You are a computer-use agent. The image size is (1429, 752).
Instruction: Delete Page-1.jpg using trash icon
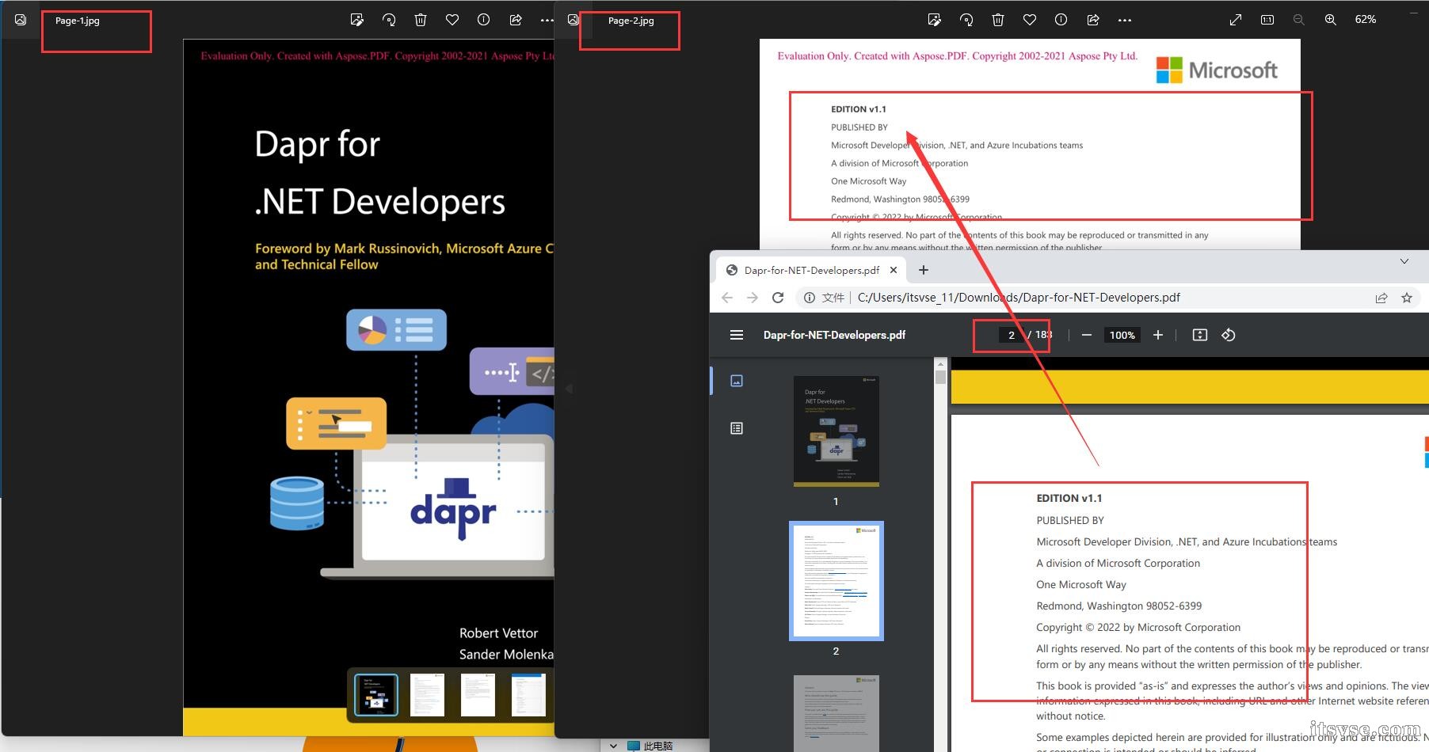(421, 20)
